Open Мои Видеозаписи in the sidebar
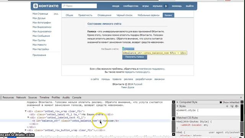Screen dimensions: 245x138 pos(42,27)
